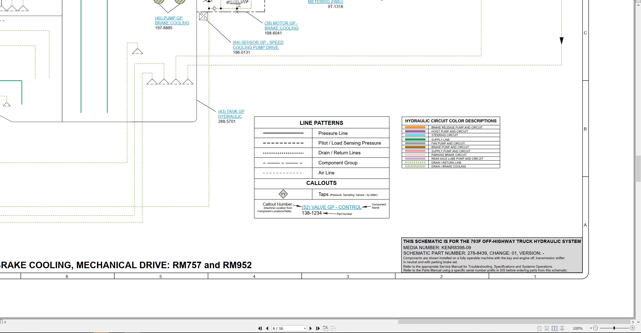Click the Component Group label
The height and width of the screenshot is (333, 641).
pyautogui.click(x=338, y=163)
